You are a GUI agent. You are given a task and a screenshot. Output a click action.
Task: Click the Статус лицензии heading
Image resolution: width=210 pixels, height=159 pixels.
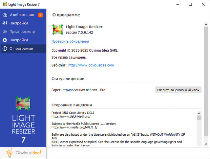68,79
